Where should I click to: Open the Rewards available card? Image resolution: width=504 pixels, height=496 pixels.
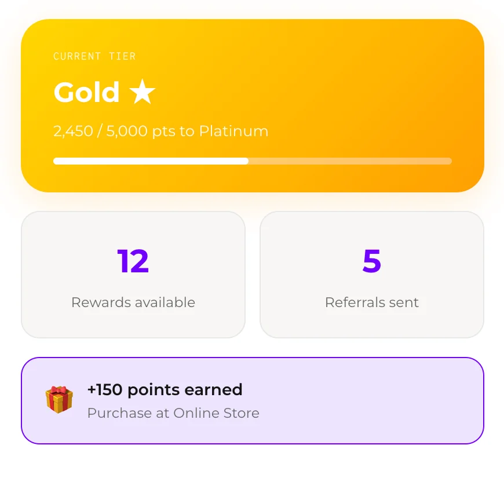pyautogui.click(x=133, y=275)
